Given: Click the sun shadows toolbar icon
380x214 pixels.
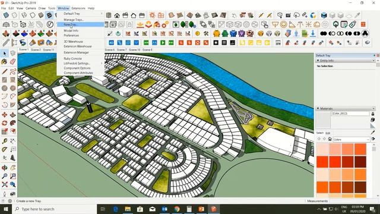Looking at the screenshot, I should 152,15.
